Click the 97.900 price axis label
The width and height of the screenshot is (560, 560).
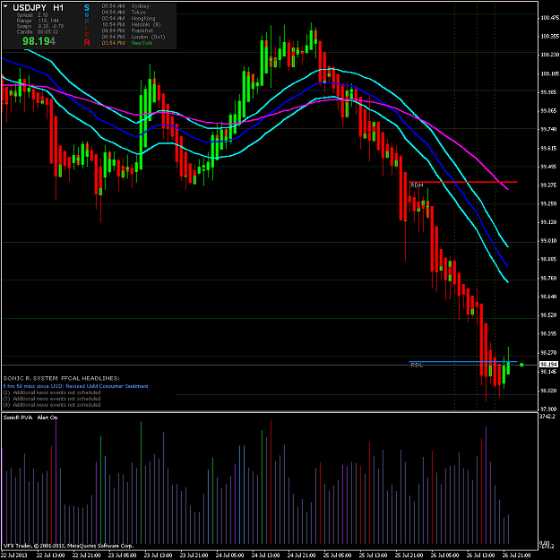coord(549,409)
